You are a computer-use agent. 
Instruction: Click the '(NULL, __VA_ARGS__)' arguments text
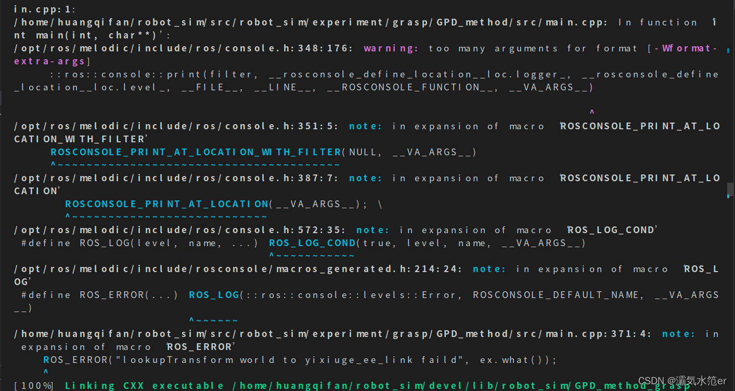(409, 152)
